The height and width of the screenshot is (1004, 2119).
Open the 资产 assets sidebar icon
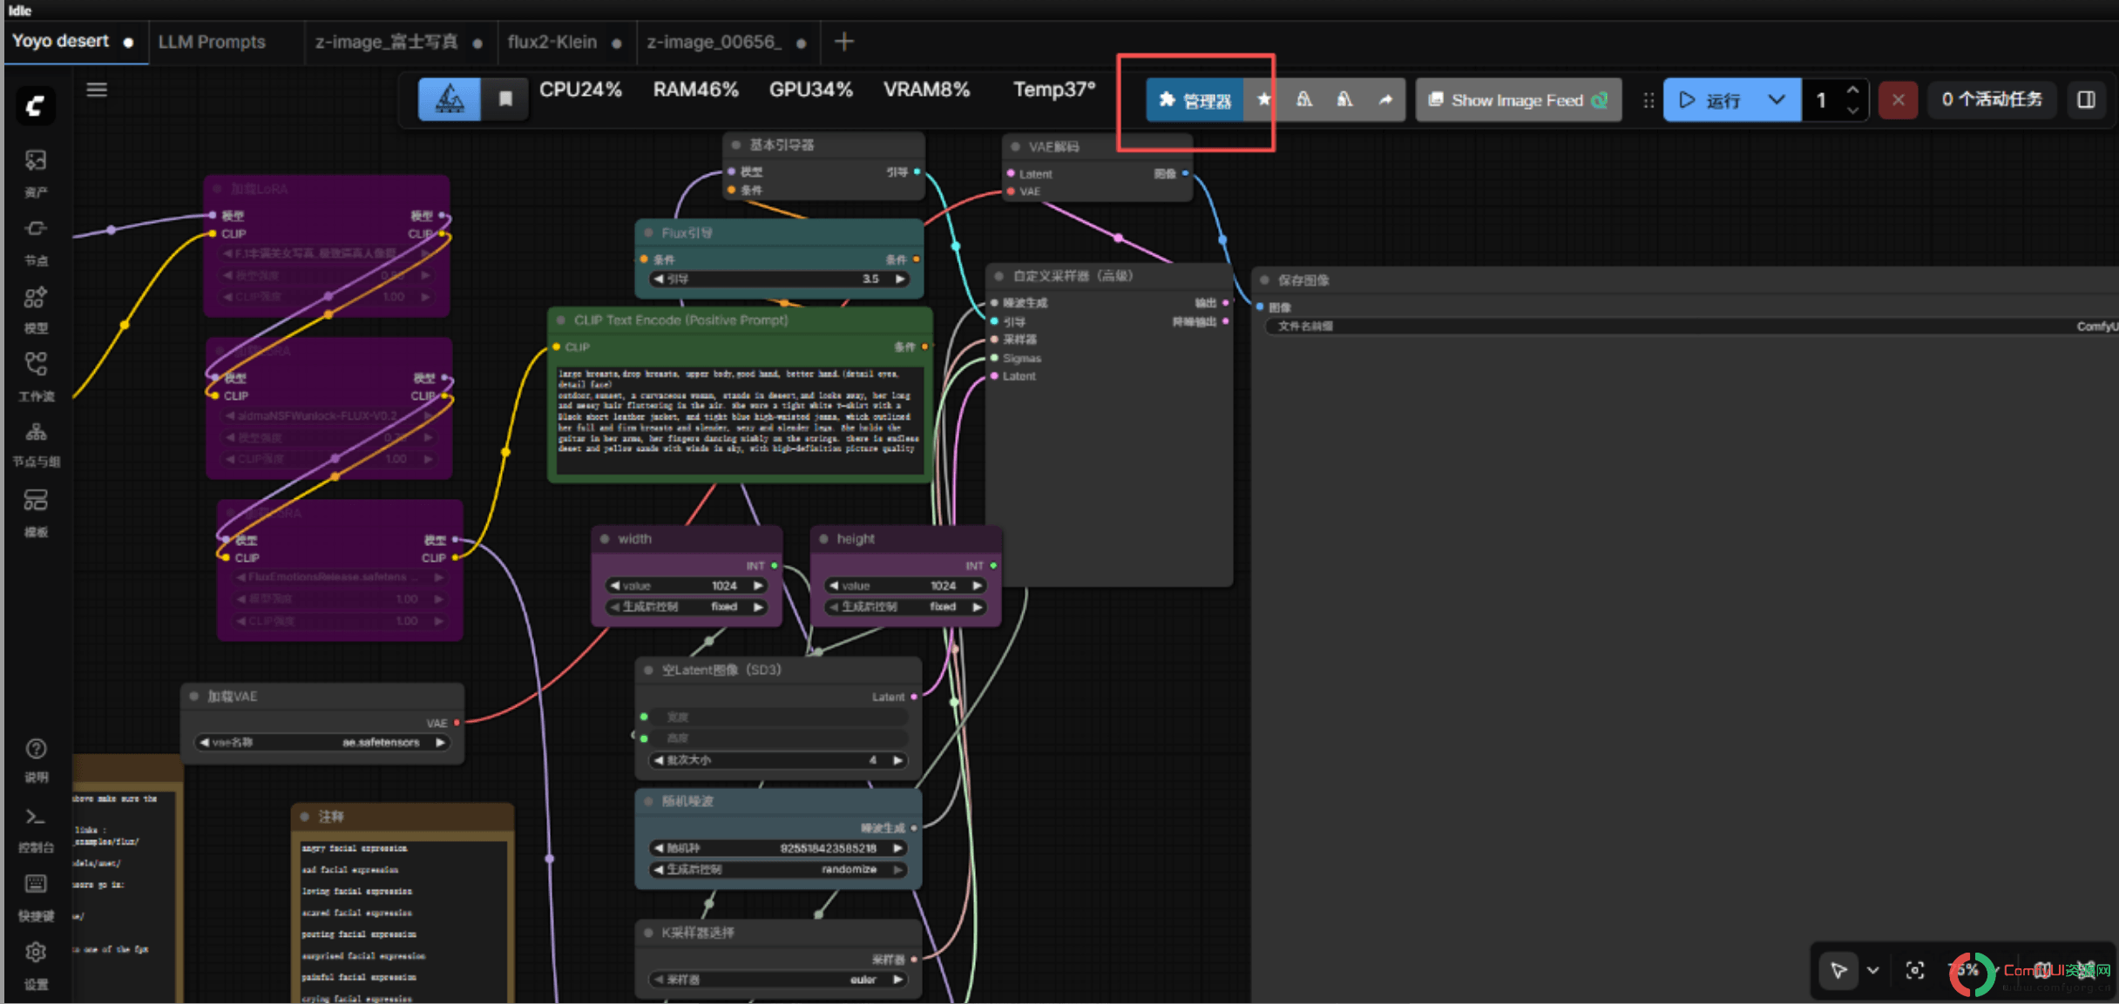click(x=36, y=172)
